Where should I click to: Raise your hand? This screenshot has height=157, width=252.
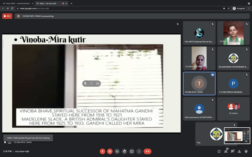(124, 151)
